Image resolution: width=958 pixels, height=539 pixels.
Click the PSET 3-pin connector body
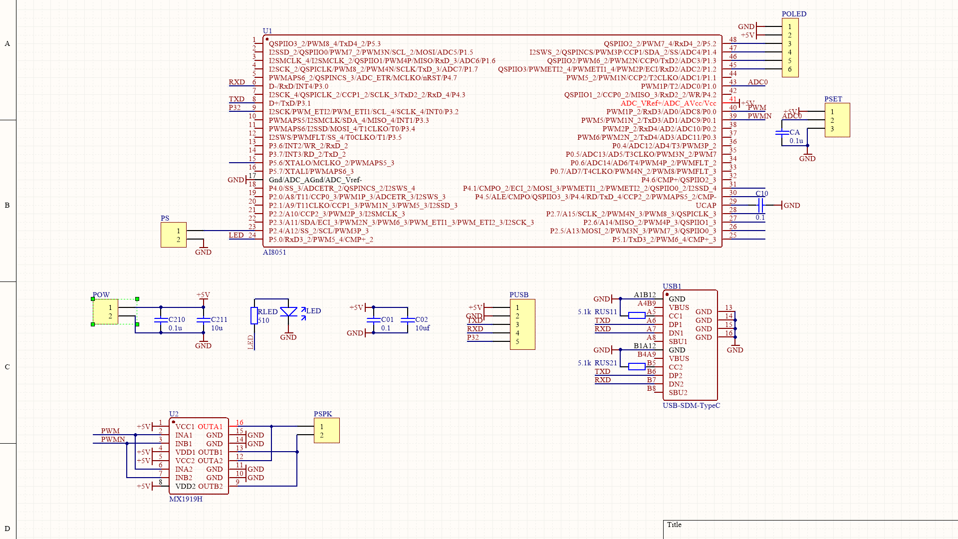pyautogui.click(x=837, y=120)
